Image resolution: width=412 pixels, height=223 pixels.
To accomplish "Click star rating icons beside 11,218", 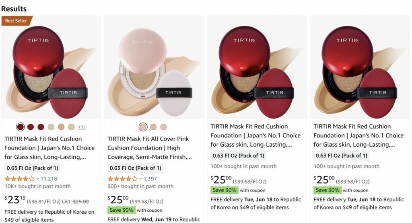I will [19, 179].
